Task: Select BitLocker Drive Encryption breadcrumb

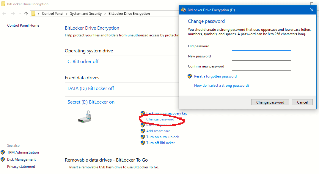Action: (129, 14)
